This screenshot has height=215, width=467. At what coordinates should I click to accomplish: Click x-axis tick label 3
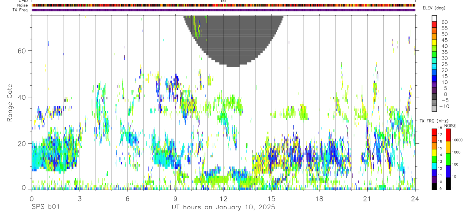79,198
